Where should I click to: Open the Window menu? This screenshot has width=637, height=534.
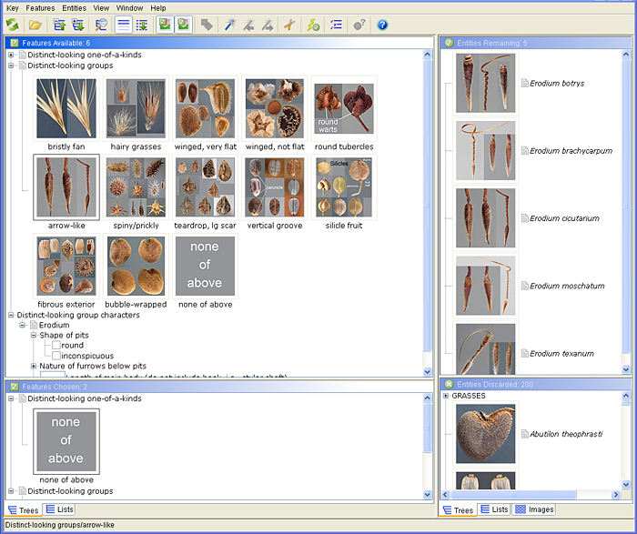point(129,8)
